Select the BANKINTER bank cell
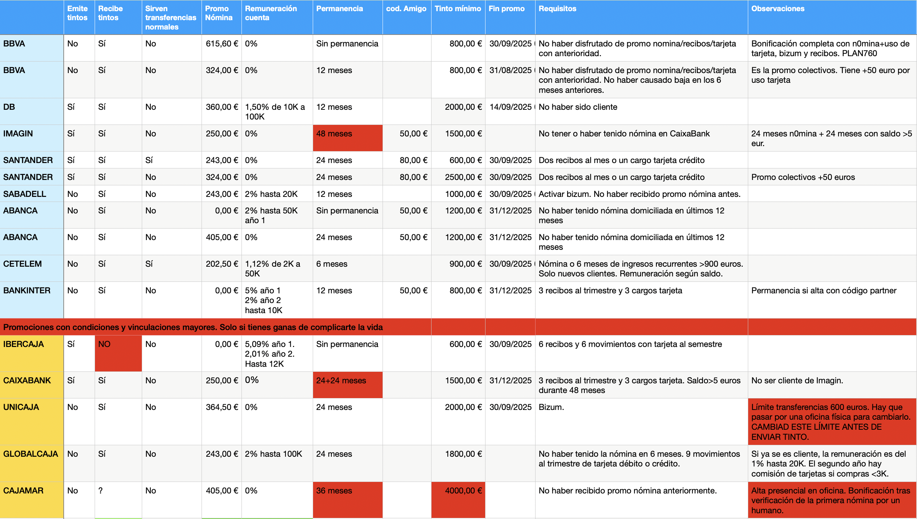The height and width of the screenshot is (519, 917). (x=32, y=300)
